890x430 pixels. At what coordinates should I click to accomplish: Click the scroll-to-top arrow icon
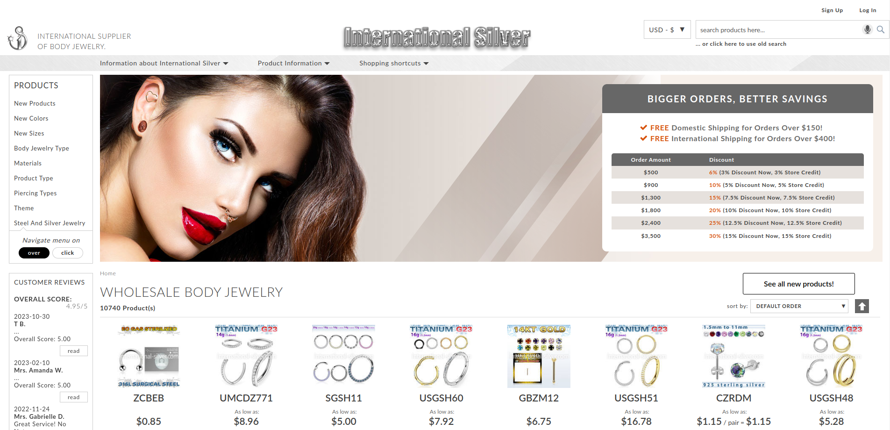(x=862, y=306)
